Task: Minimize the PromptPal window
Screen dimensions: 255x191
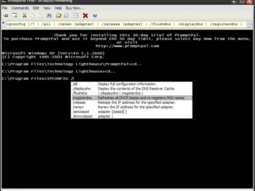Action: [x=234, y=1]
